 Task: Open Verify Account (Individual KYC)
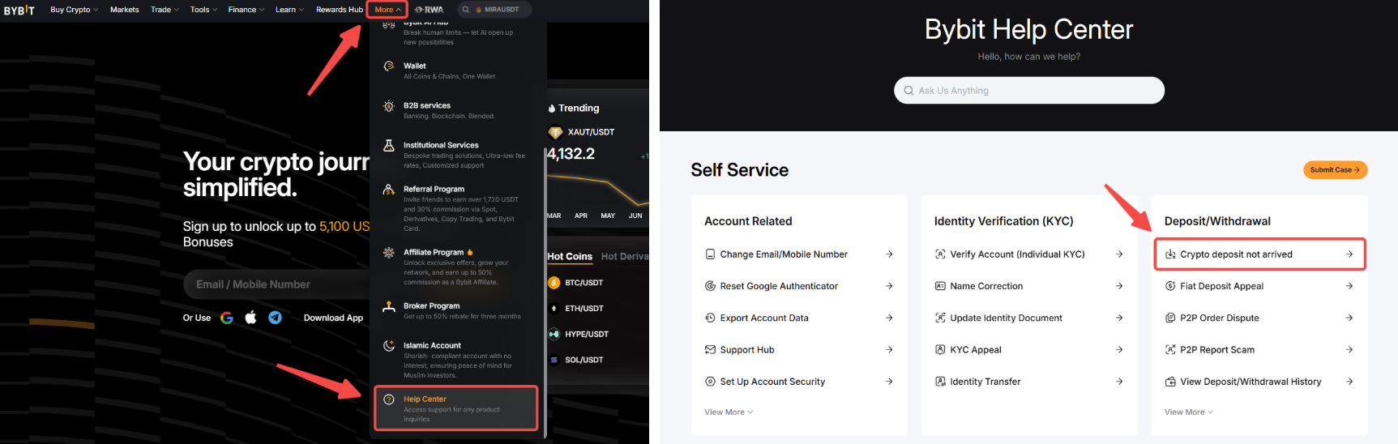[x=1029, y=254]
